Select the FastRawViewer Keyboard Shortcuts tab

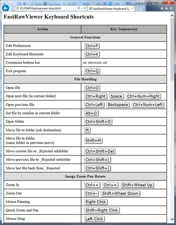click(x=109, y=9)
